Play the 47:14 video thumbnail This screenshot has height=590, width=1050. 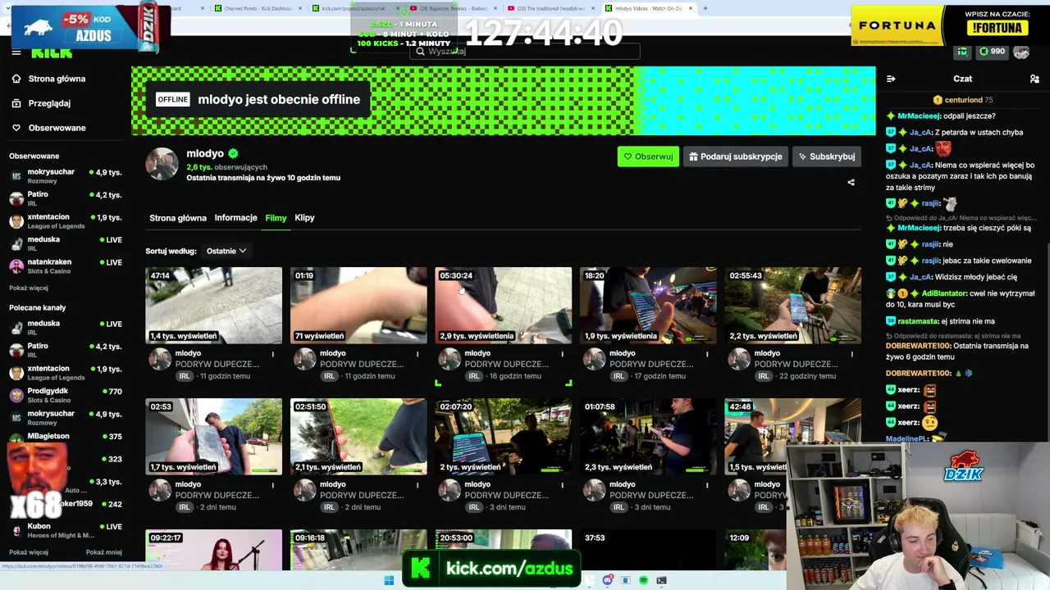[x=213, y=305]
